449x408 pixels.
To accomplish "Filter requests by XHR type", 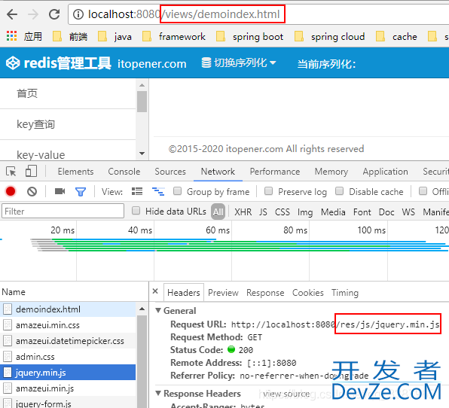I will (243, 212).
